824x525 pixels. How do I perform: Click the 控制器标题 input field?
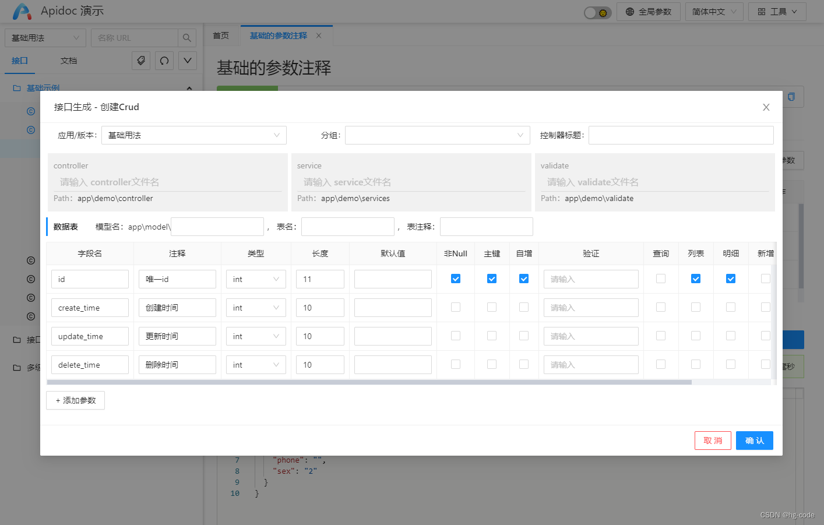click(x=680, y=135)
